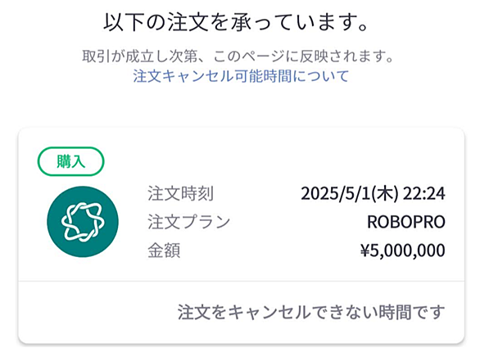Click the 注文プラン label

[189, 222]
